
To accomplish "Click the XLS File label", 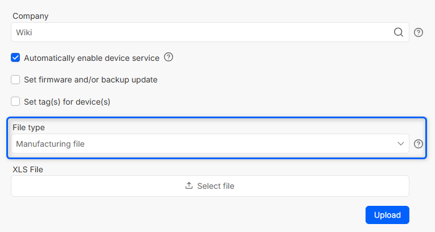I will 28,169.
